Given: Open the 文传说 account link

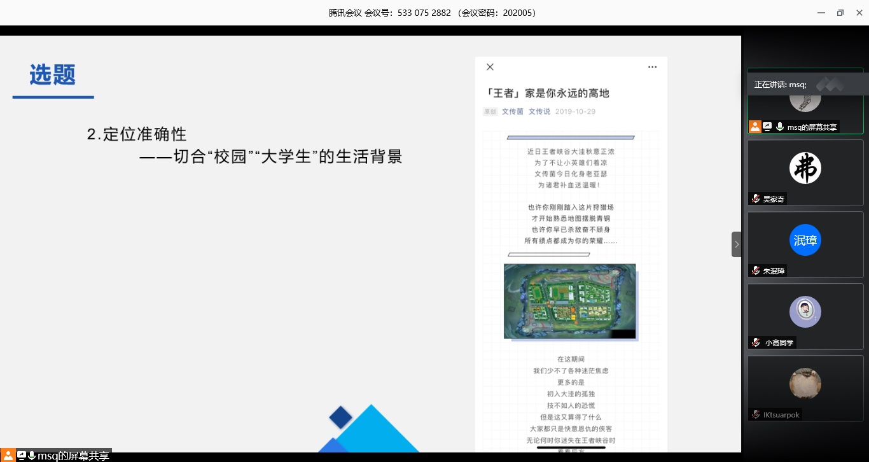Looking at the screenshot, I should (539, 111).
